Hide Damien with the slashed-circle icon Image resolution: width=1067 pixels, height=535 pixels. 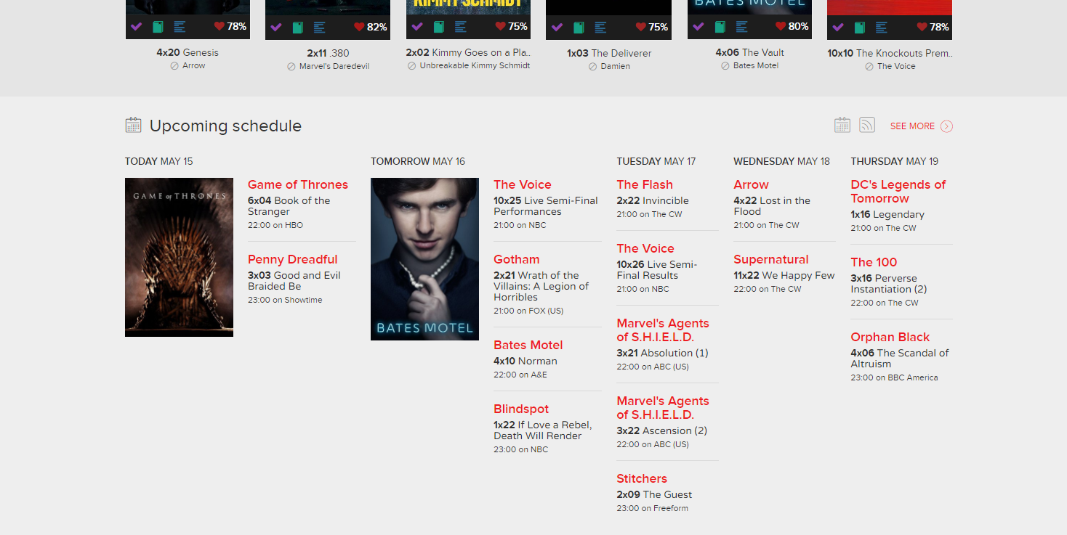pos(593,66)
